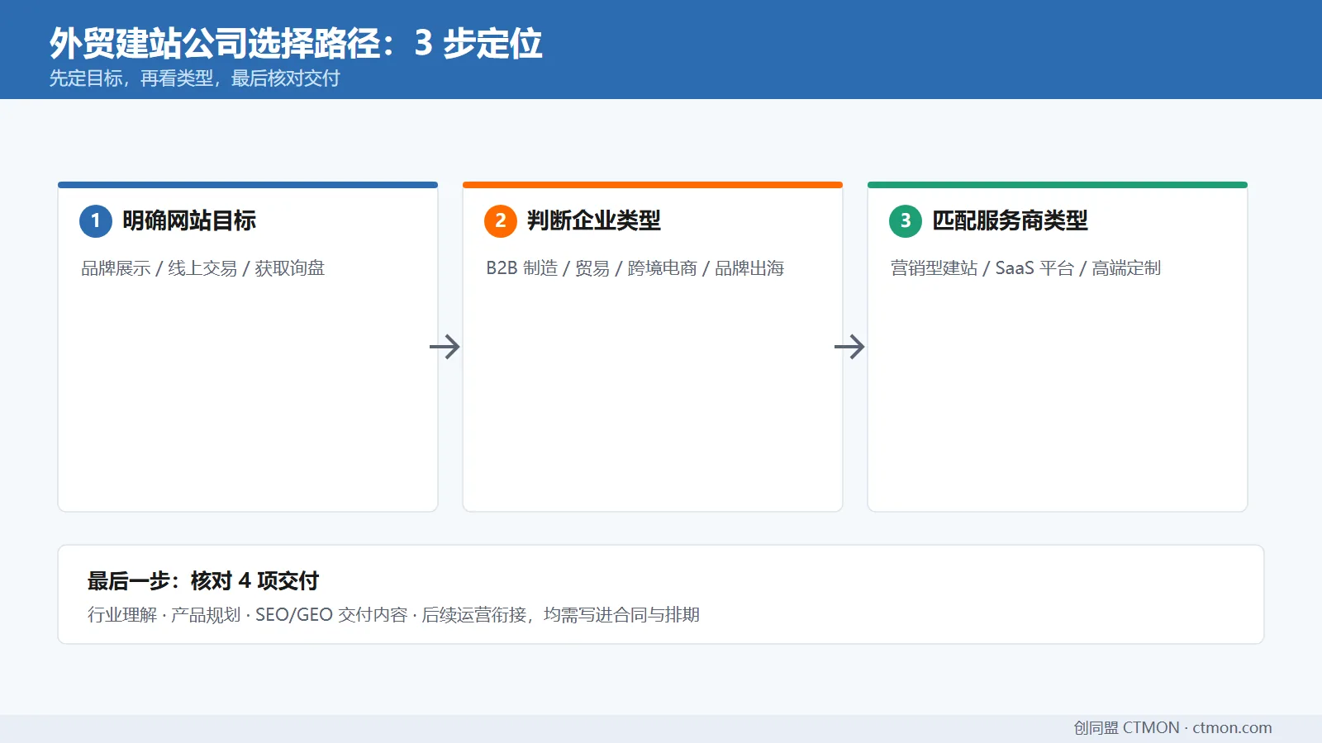Click the footer text 创同盟 CTMON · ctmon.com
Image resolution: width=1322 pixels, height=743 pixels.
coord(1172,728)
